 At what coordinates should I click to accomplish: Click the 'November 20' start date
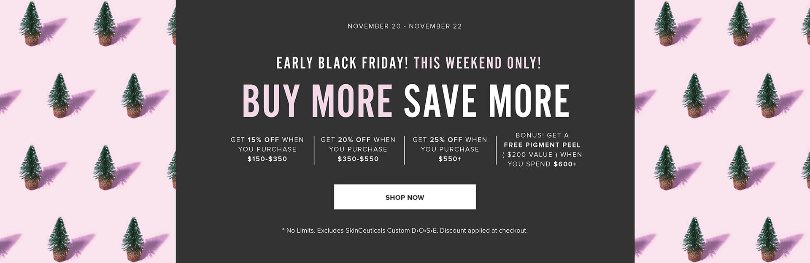pyautogui.click(x=374, y=26)
